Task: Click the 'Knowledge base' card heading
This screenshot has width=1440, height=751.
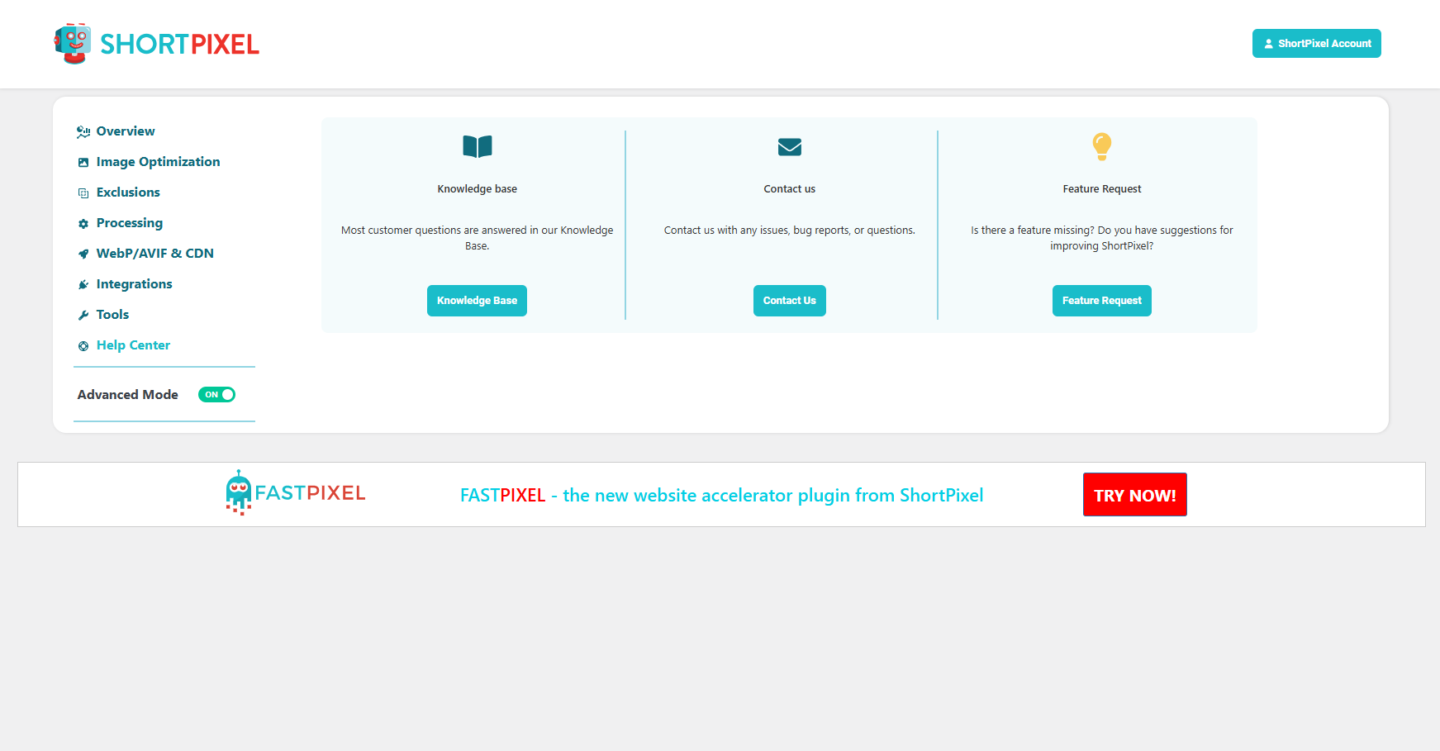Action: (x=478, y=189)
